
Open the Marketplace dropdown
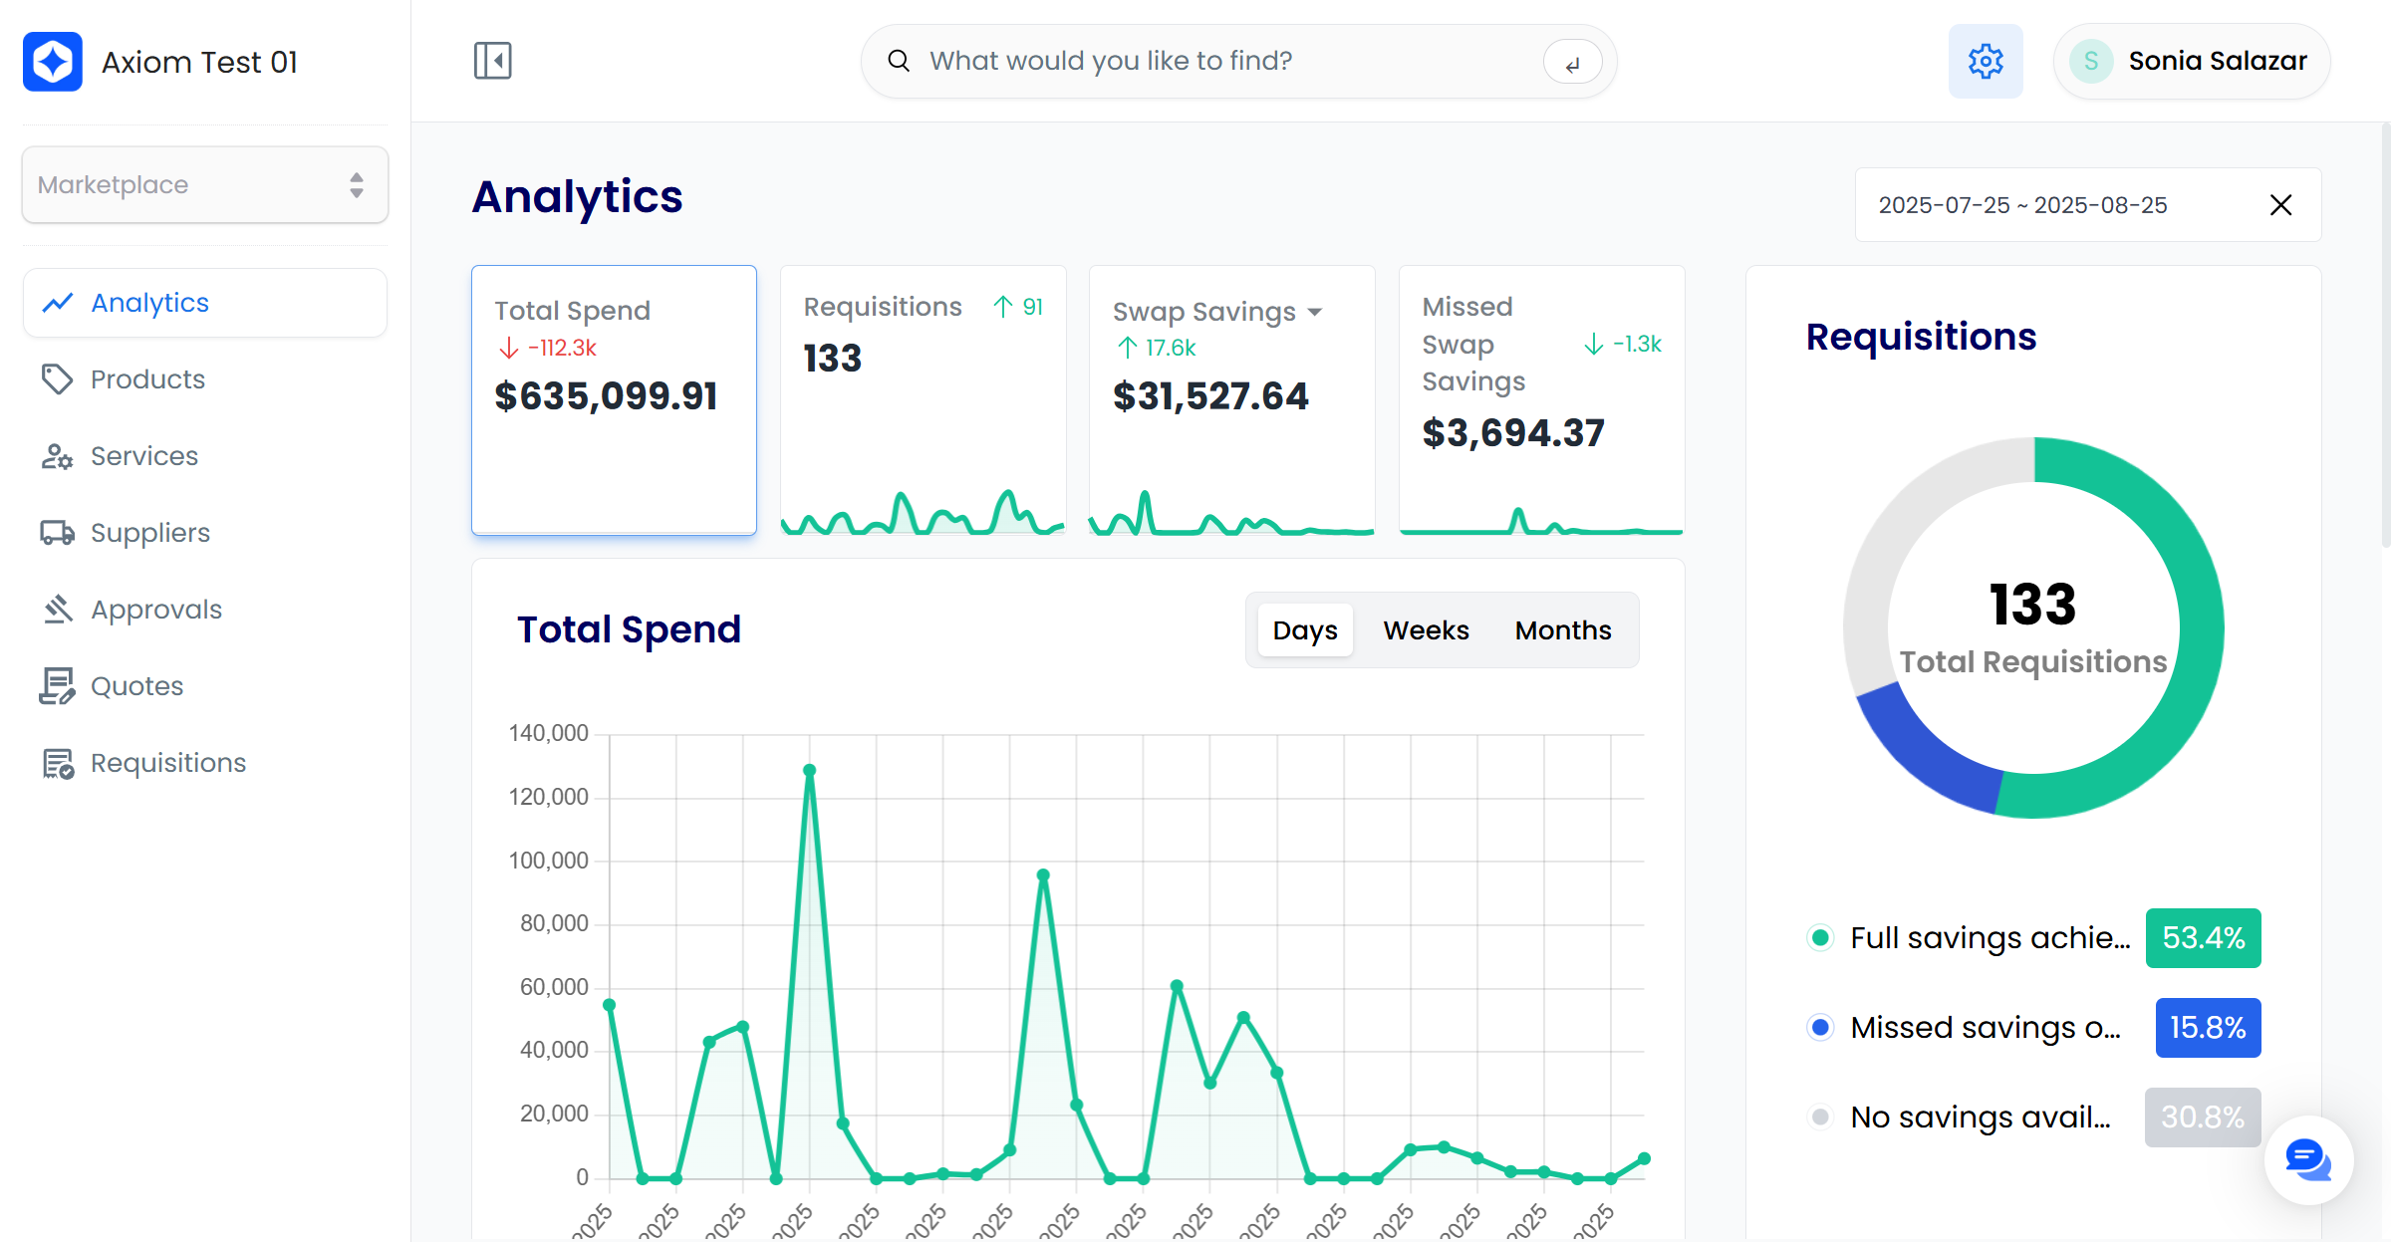(205, 185)
